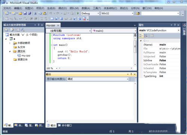Click the Increase Indent icon in second toolbar

click(x=36, y=19)
